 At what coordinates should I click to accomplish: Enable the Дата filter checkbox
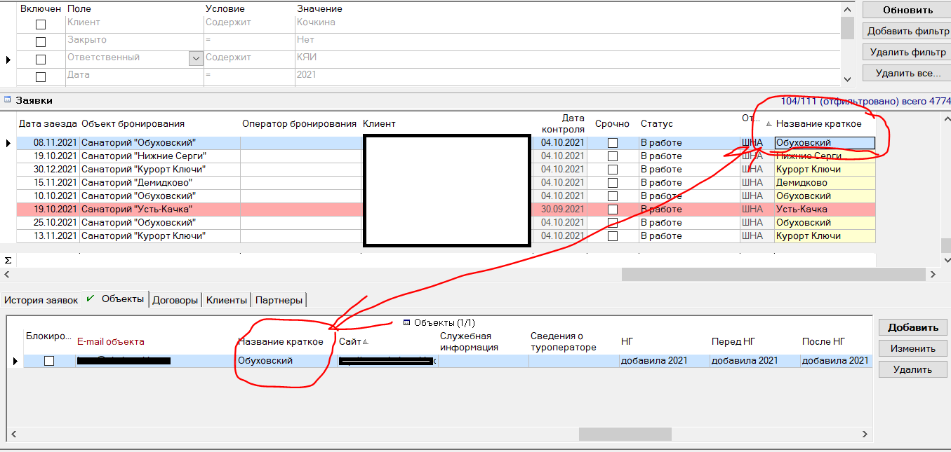41,77
